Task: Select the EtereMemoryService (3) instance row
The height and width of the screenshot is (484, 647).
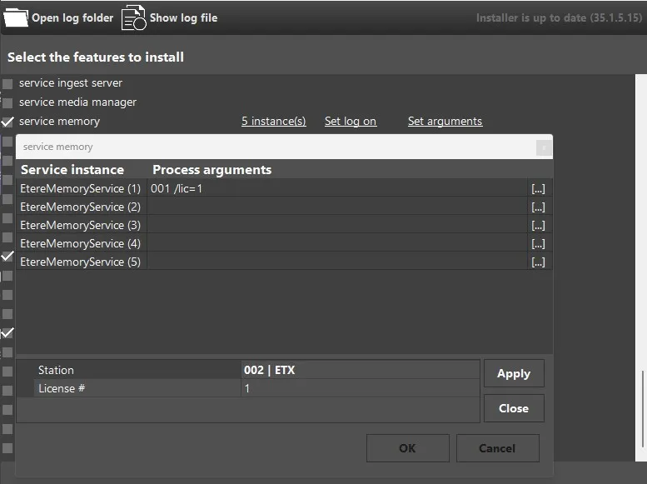Action: 81,226
